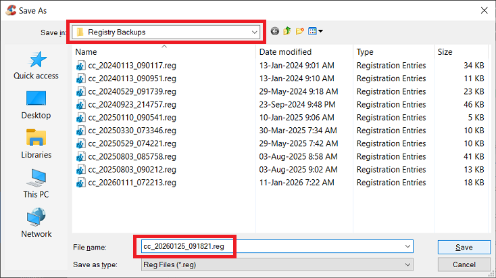Viewport: 496px width, 278px height.
Task: Select file cc_20240923_214757.reg
Action: [132, 105]
